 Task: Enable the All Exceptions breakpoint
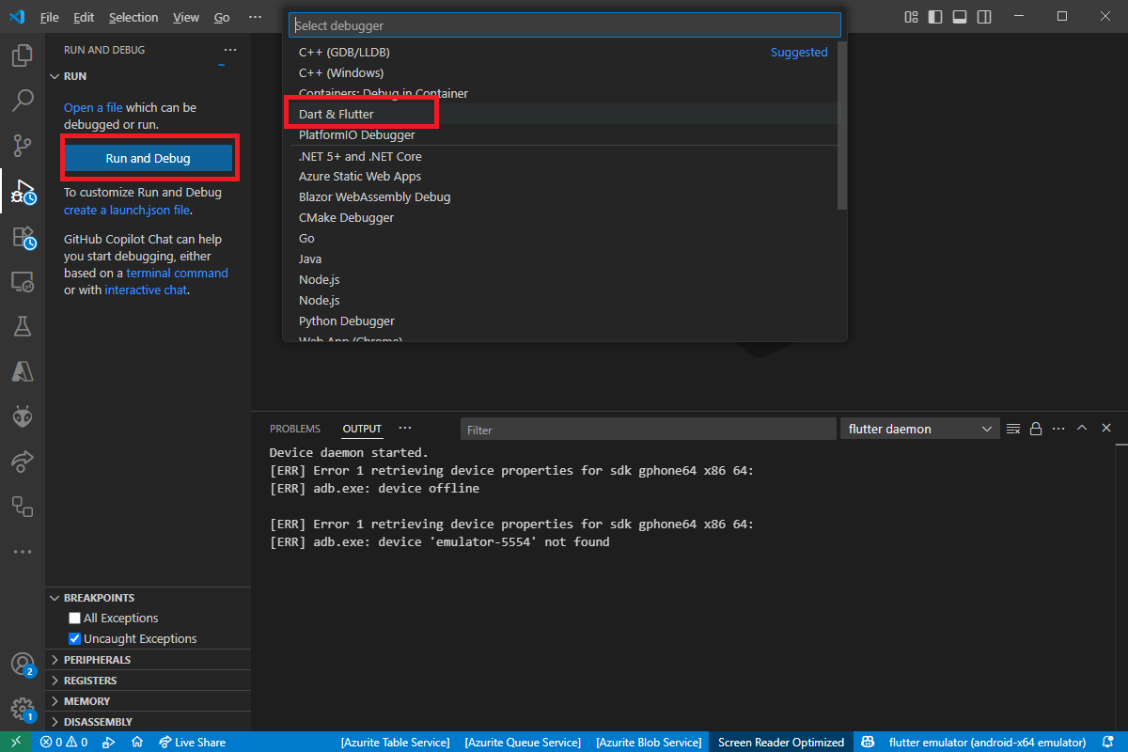coord(73,618)
